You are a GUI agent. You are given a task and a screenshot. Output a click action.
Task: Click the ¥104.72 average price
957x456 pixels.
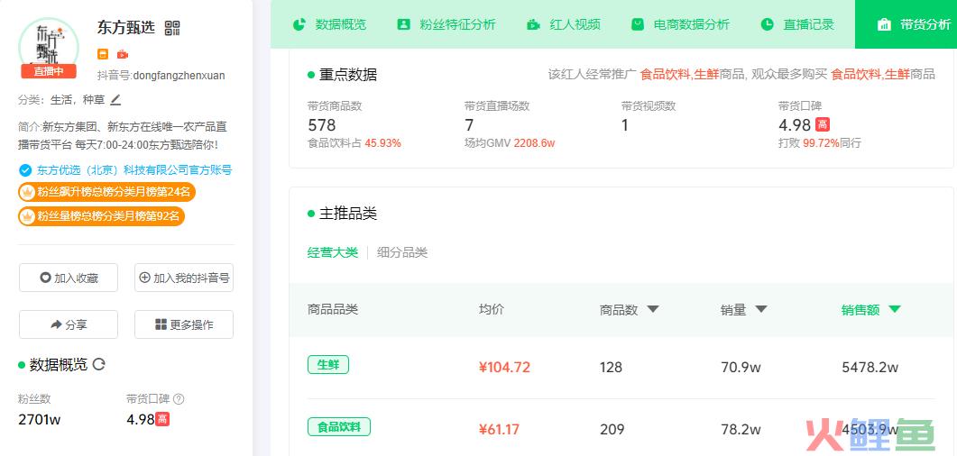(x=504, y=367)
